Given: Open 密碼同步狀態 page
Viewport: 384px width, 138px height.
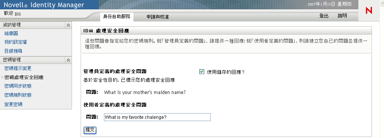Looking at the screenshot, I should point(18,86).
